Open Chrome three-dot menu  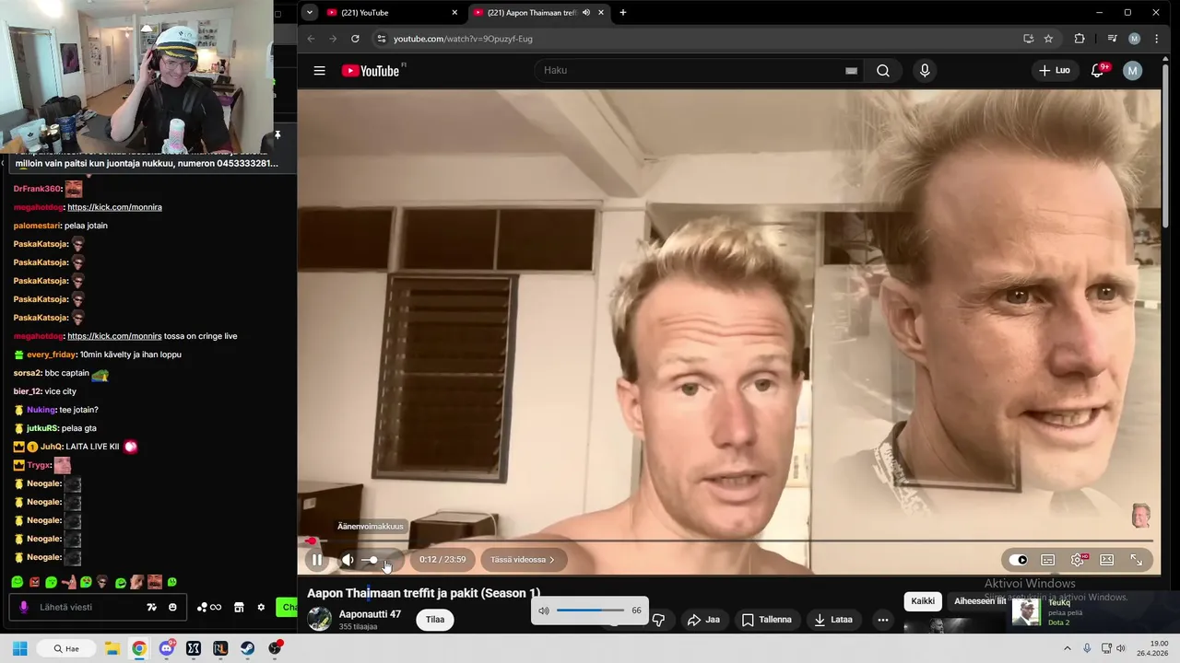pos(1157,39)
